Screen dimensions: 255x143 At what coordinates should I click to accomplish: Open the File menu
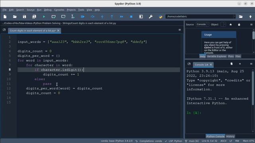(4, 10)
